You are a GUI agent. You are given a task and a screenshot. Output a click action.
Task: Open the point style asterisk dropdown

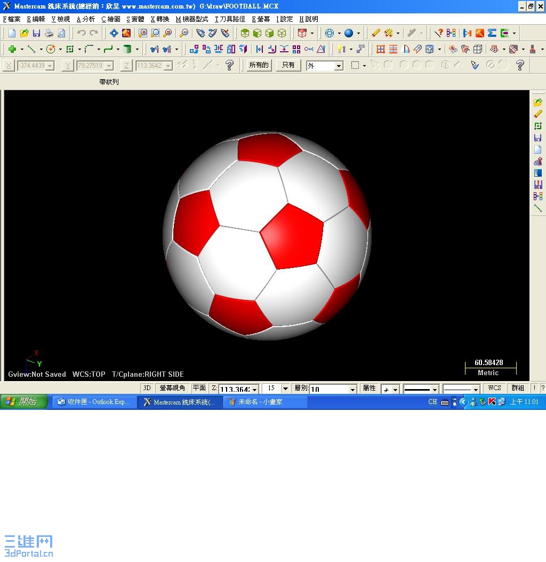[395, 389]
